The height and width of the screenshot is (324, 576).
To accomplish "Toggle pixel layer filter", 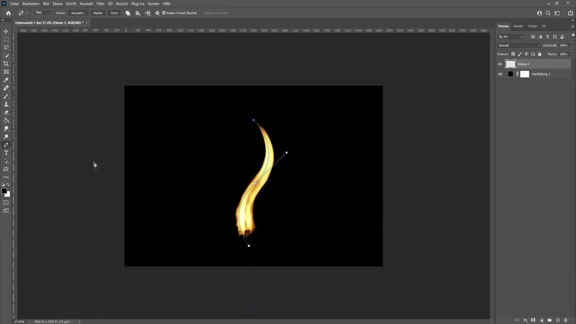I will [x=533, y=37].
